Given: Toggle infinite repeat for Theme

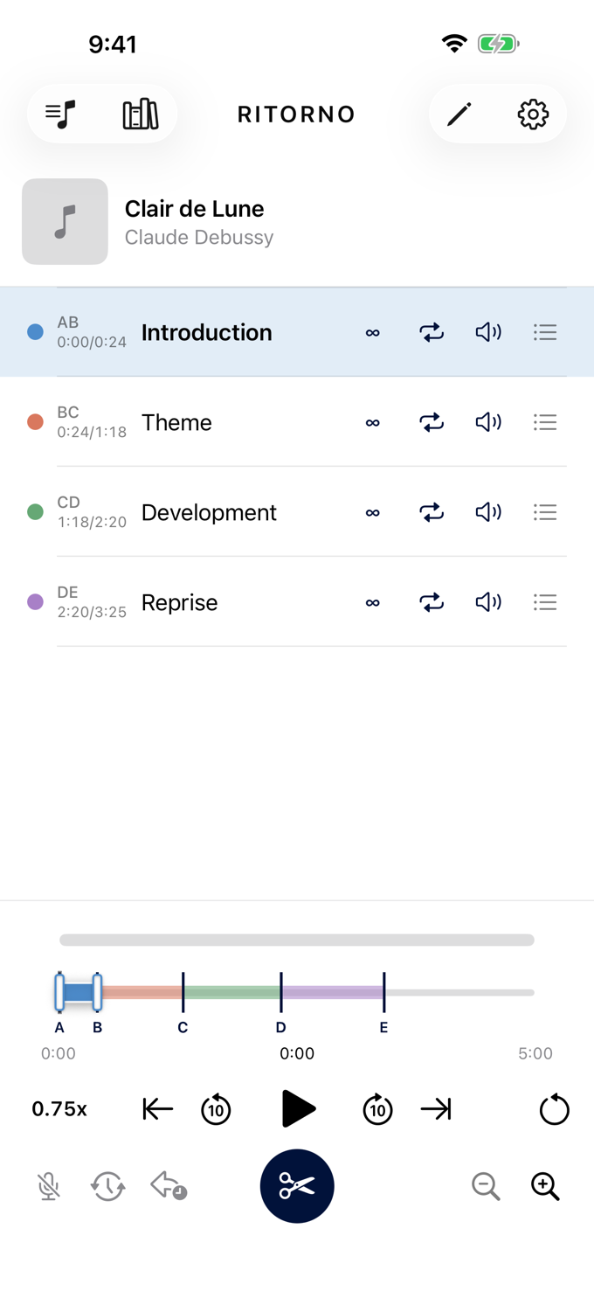Looking at the screenshot, I should [373, 422].
